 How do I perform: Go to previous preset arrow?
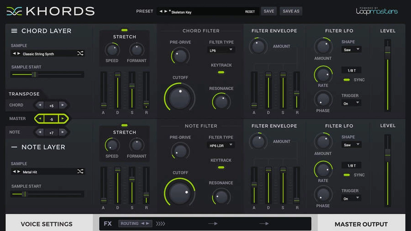coord(161,11)
